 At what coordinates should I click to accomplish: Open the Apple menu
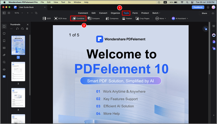tap(4, 2)
